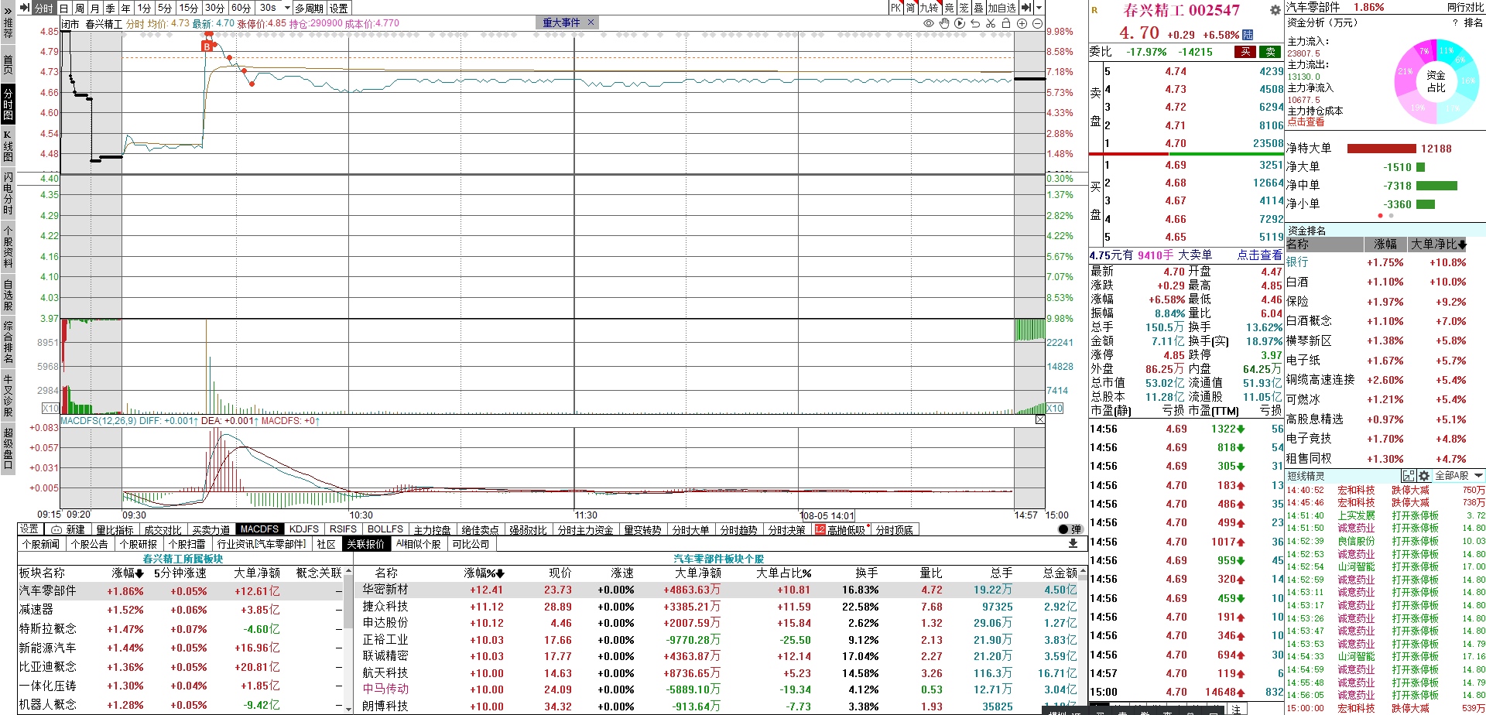Click the 新建 indicator button
The width and height of the screenshot is (1486, 715).
[68, 529]
